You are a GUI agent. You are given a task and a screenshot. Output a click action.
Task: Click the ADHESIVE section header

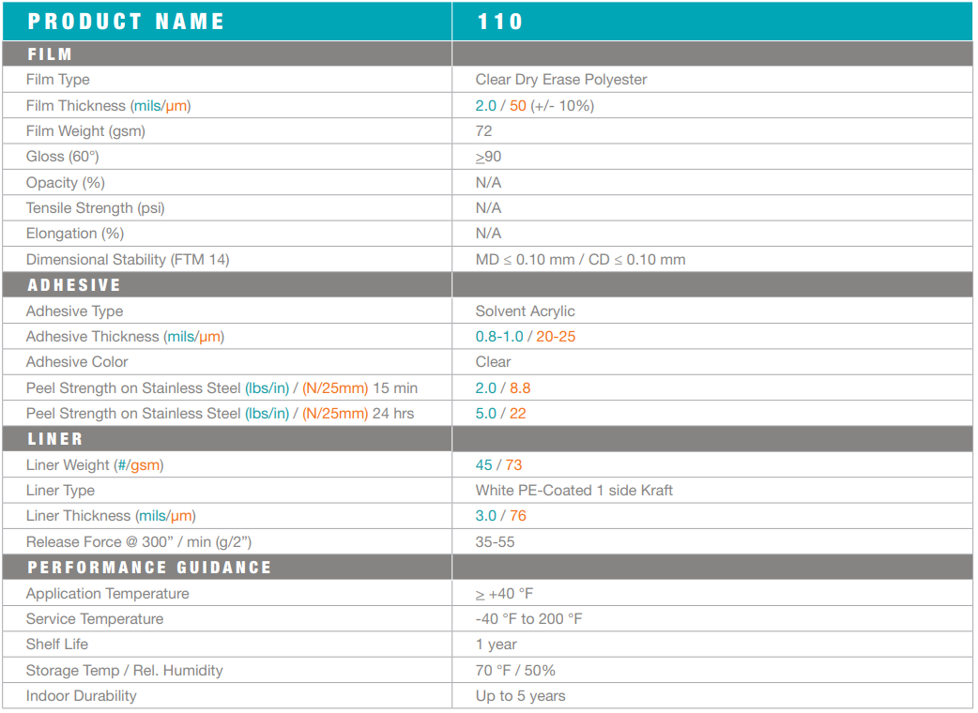coord(74,285)
